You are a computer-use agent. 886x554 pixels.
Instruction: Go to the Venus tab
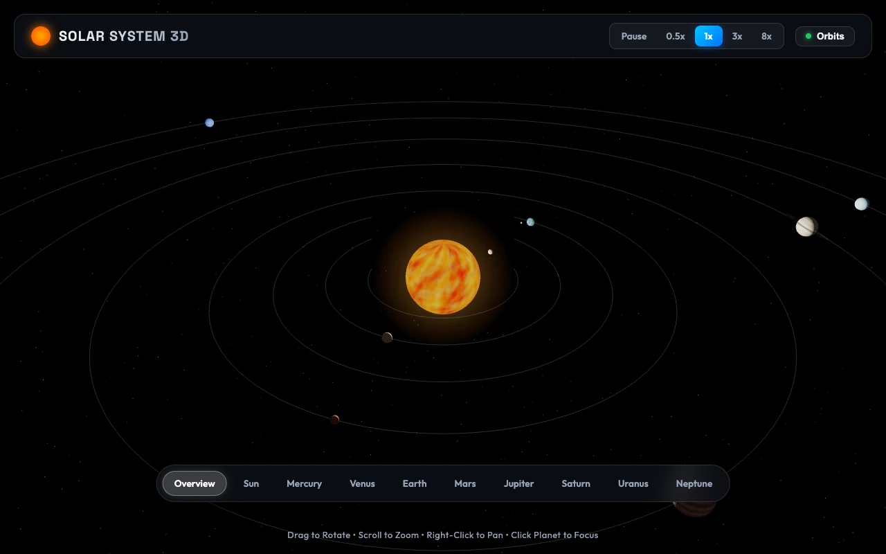click(362, 483)
